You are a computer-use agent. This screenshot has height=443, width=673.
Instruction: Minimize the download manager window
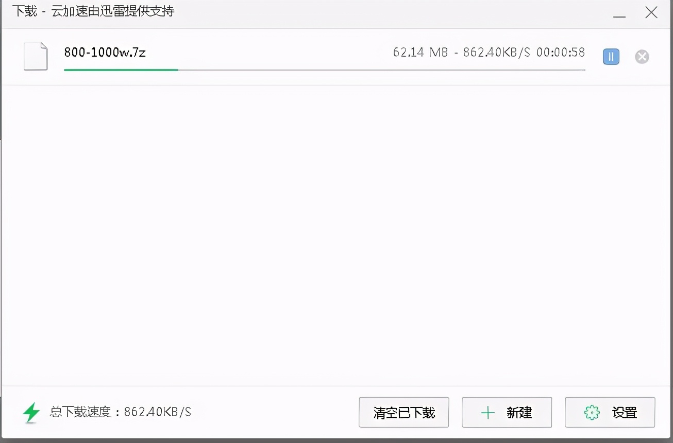coord(619,13)
